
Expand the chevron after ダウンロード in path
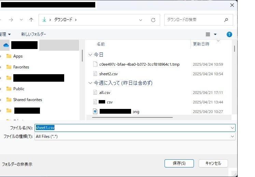coord(76,20)
